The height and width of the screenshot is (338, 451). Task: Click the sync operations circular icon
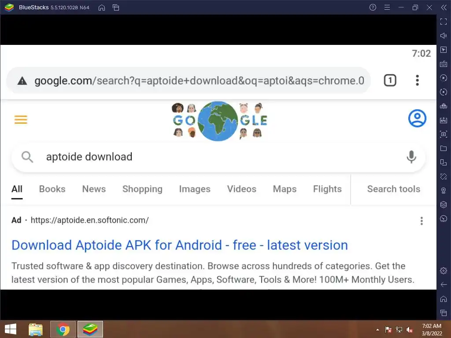(444, 92)
